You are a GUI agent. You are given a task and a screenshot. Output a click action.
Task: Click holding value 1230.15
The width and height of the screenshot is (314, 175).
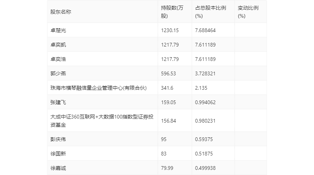(x=170, y=30)
